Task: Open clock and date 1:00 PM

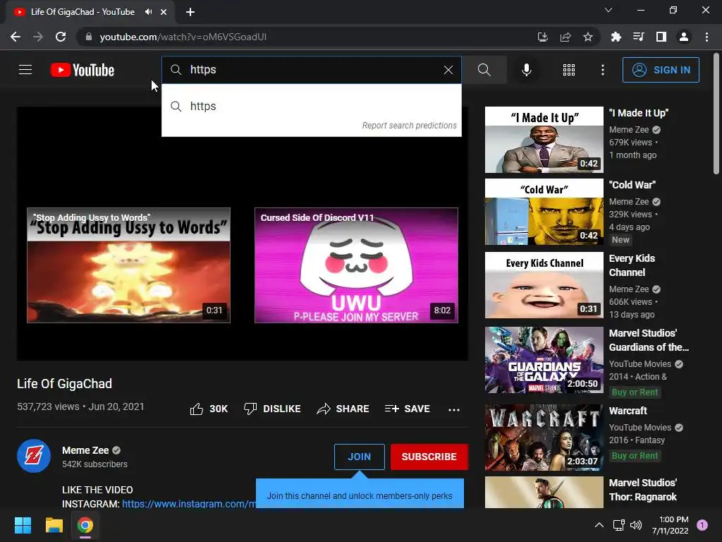Action: click(670, 525)
